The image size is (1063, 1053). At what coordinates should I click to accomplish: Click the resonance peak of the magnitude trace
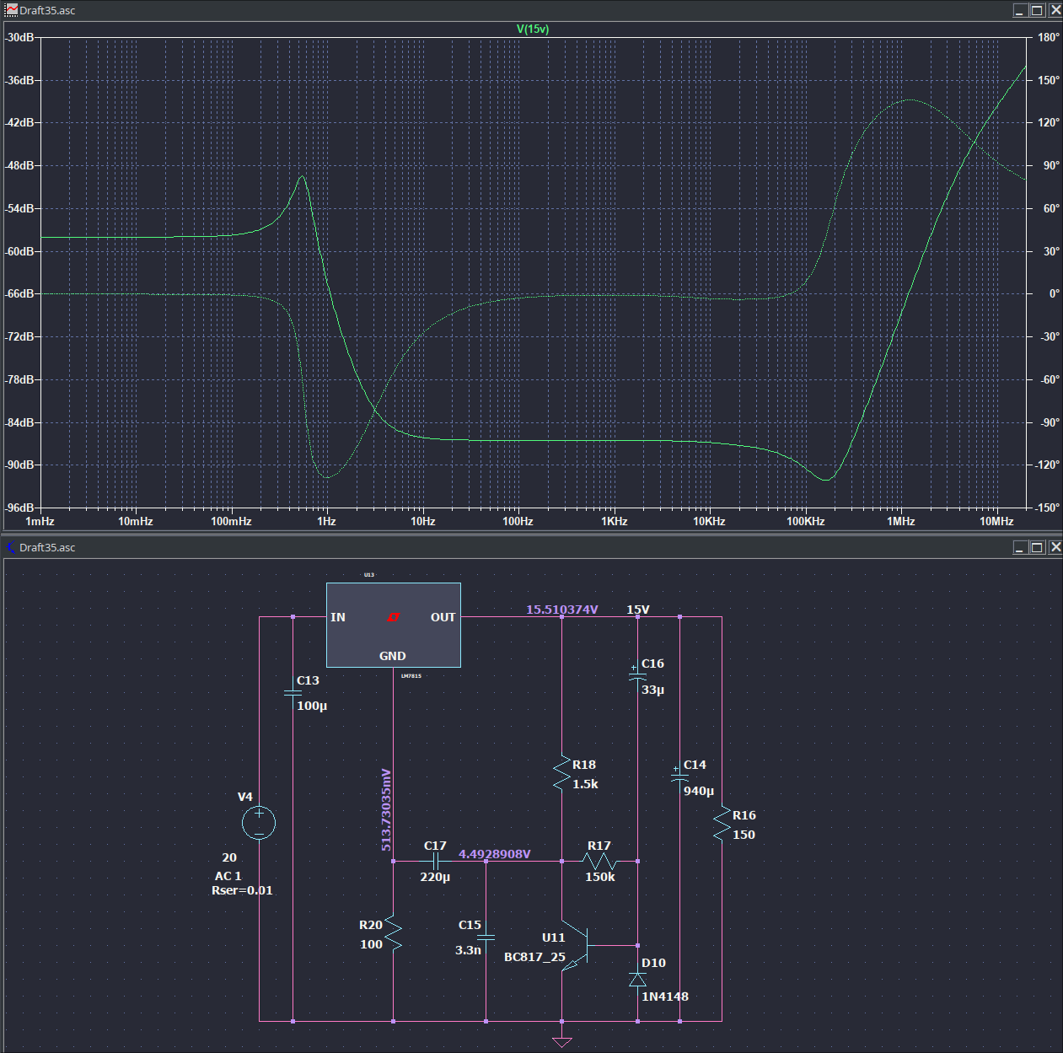coord(302,176)
